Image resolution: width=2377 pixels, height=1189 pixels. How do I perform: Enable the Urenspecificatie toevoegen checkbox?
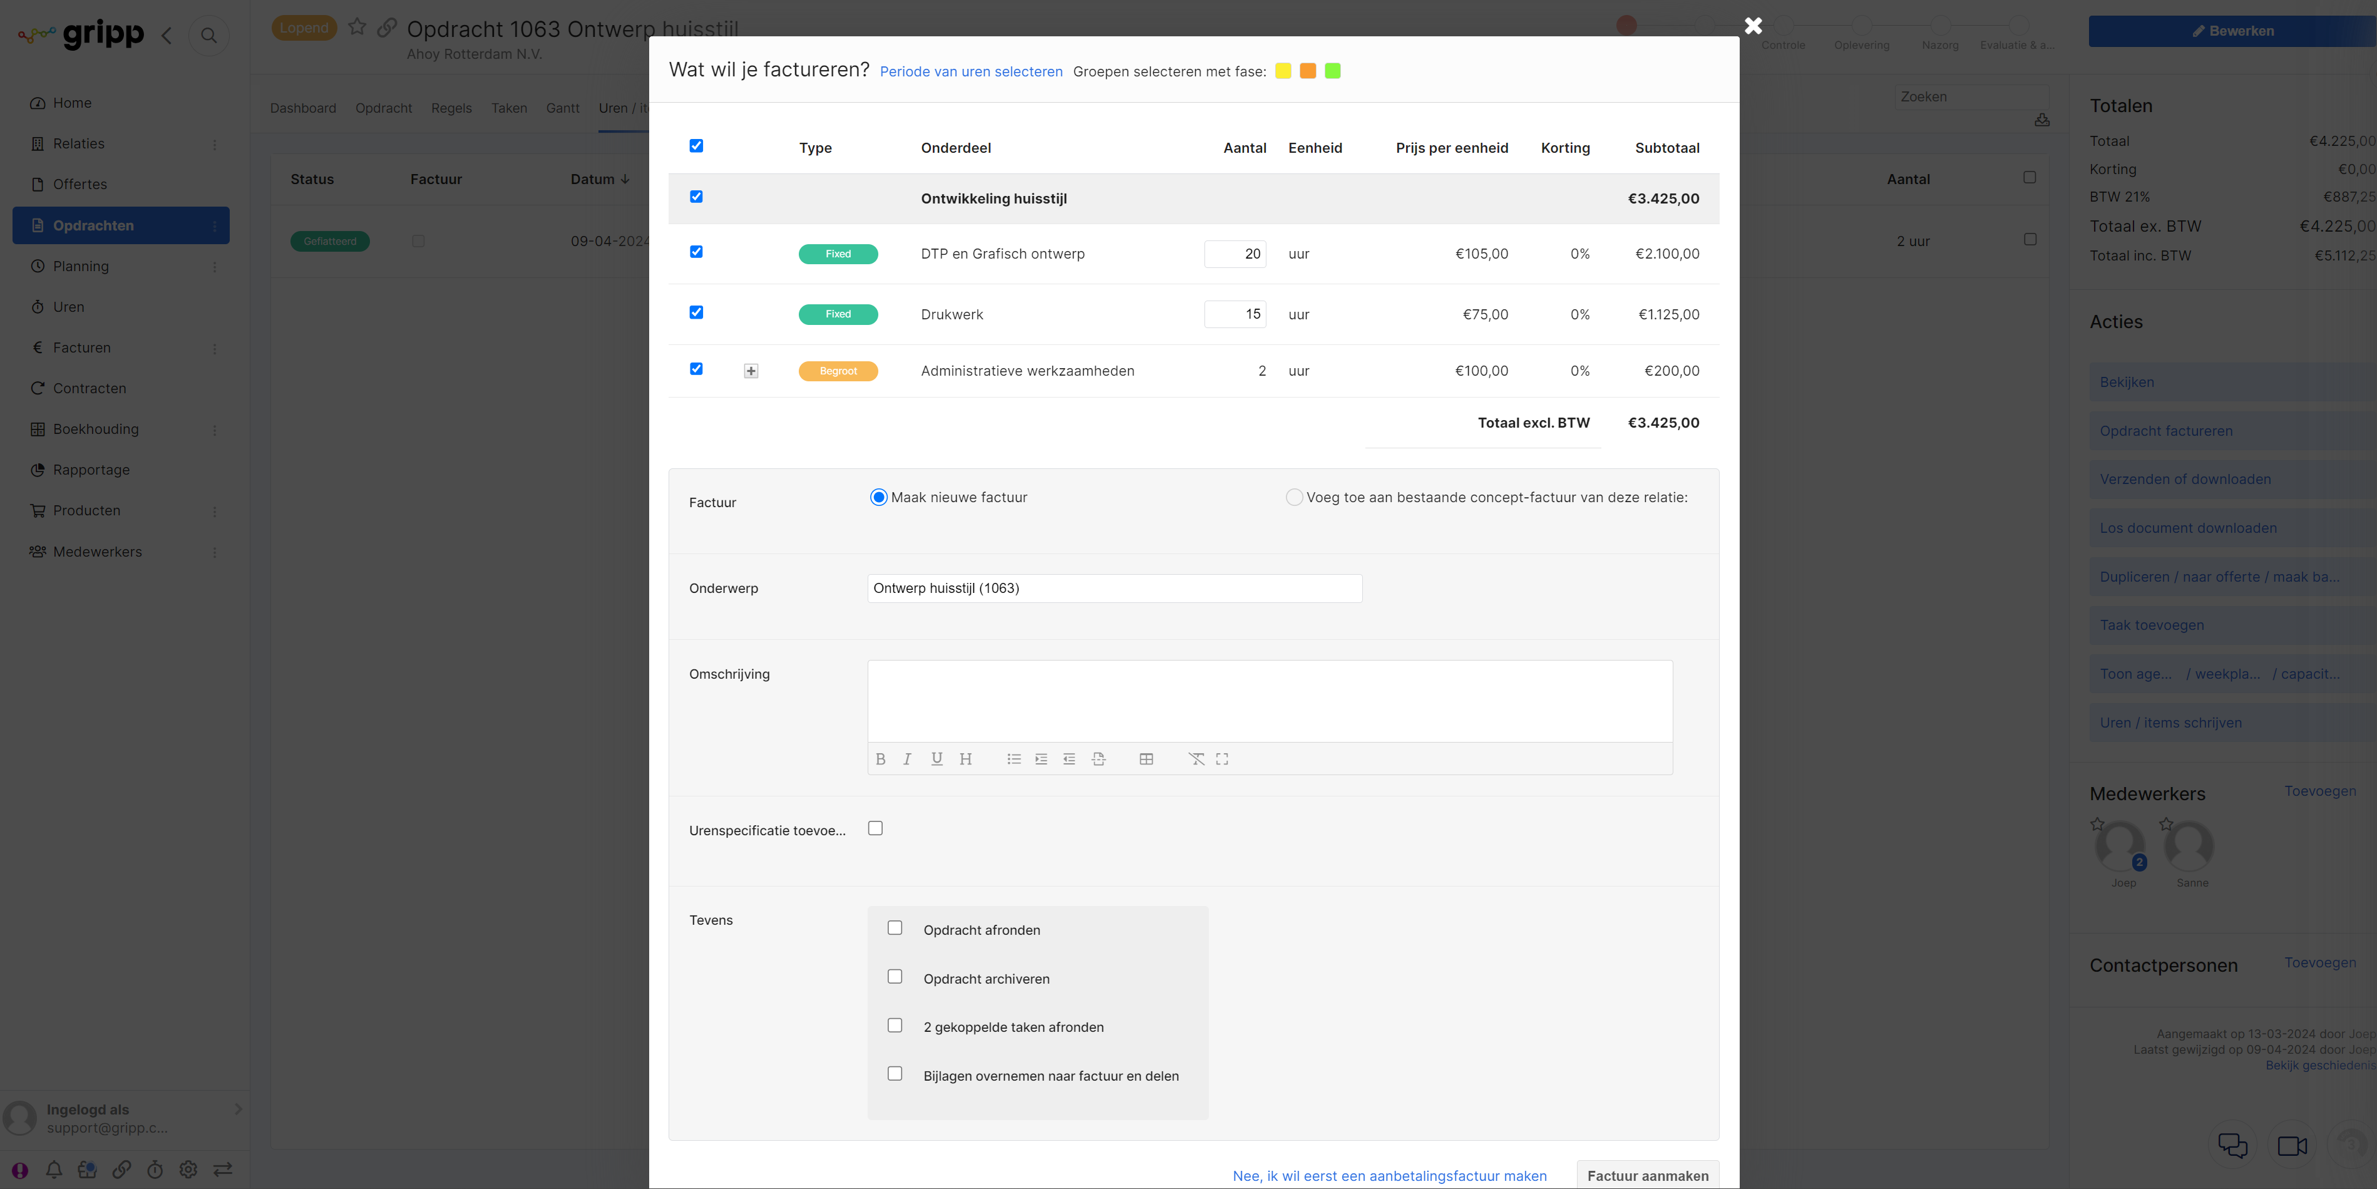point(876,828)
